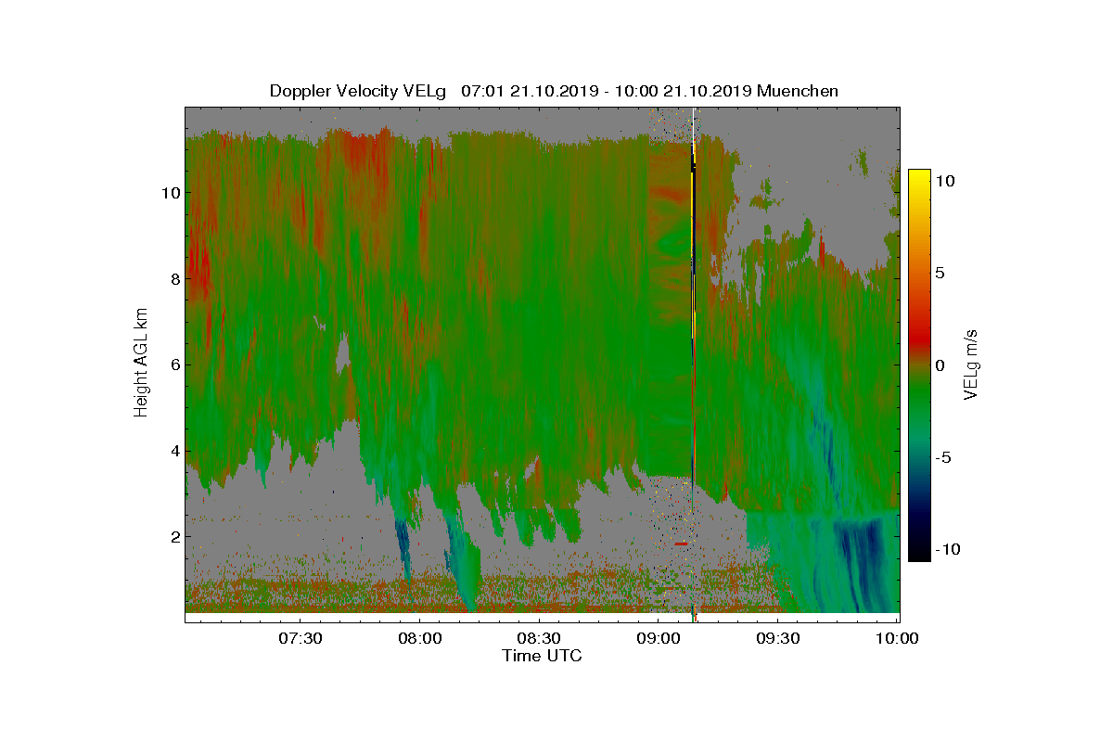Click the plot title "Doppler Velocity VELg"
Viewport: 1113px width, 742px height.
coord(358,91)
